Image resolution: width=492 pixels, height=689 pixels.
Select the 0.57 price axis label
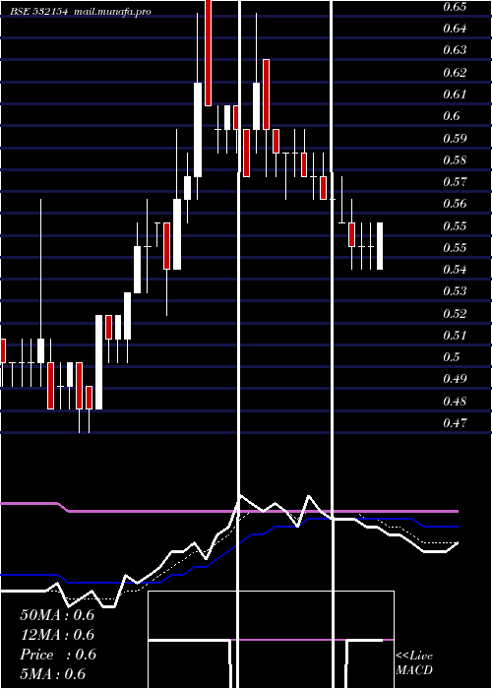click(455, 181)
